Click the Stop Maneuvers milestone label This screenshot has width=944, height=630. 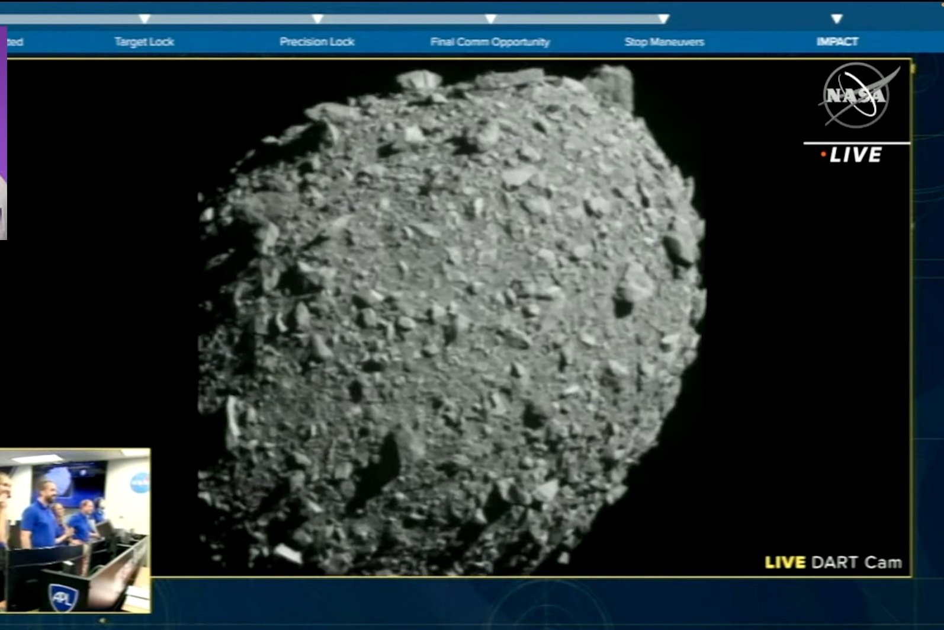coord(664,42)
